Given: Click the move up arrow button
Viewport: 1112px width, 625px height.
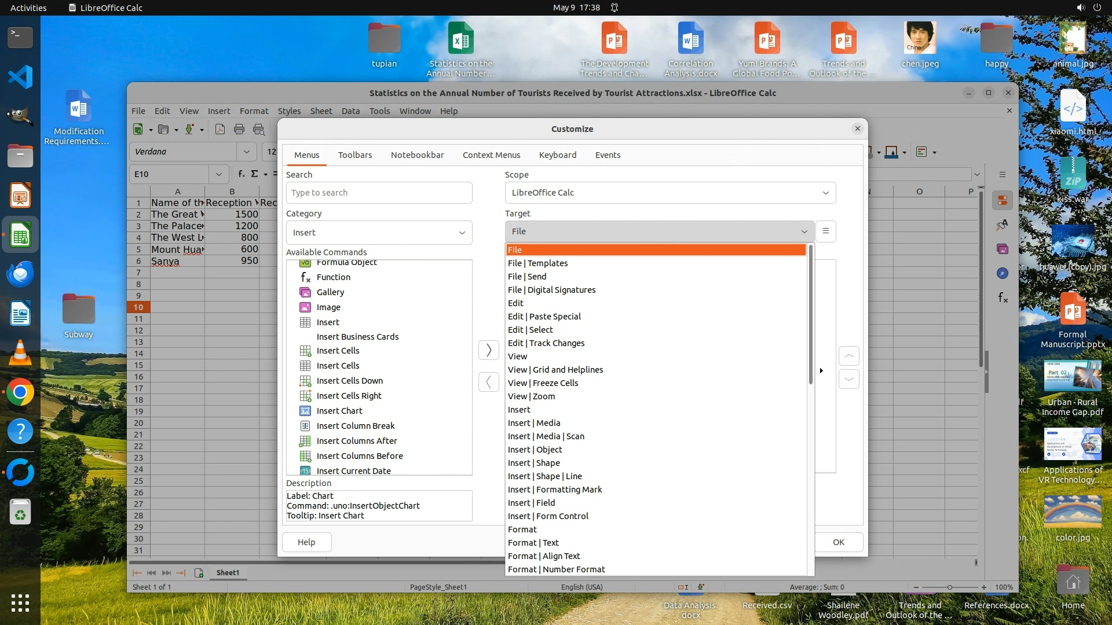Looking at the screenshot, I should coord(848,356).
